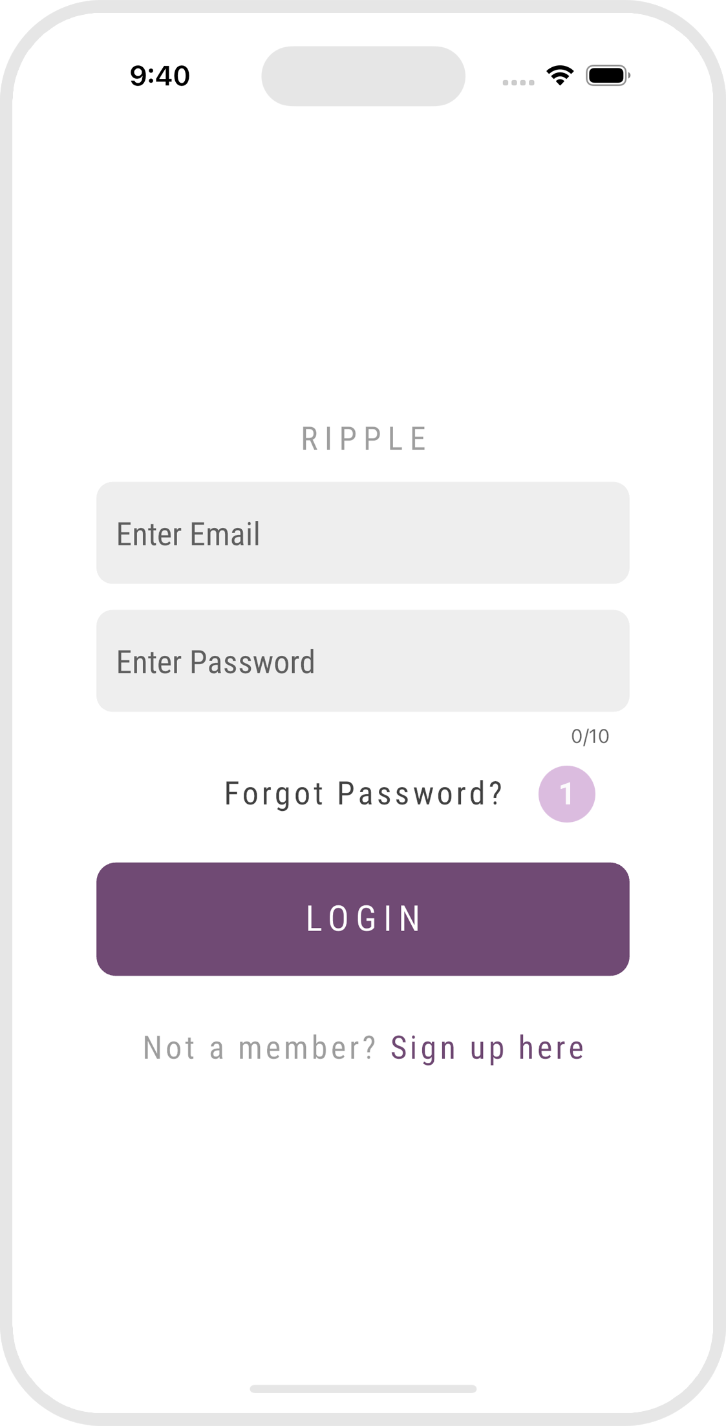Image resolution: width=726 pixels, height=1426 pixels.
Task: Focus the Enter Email input field
Action: (x=363, y=532)
